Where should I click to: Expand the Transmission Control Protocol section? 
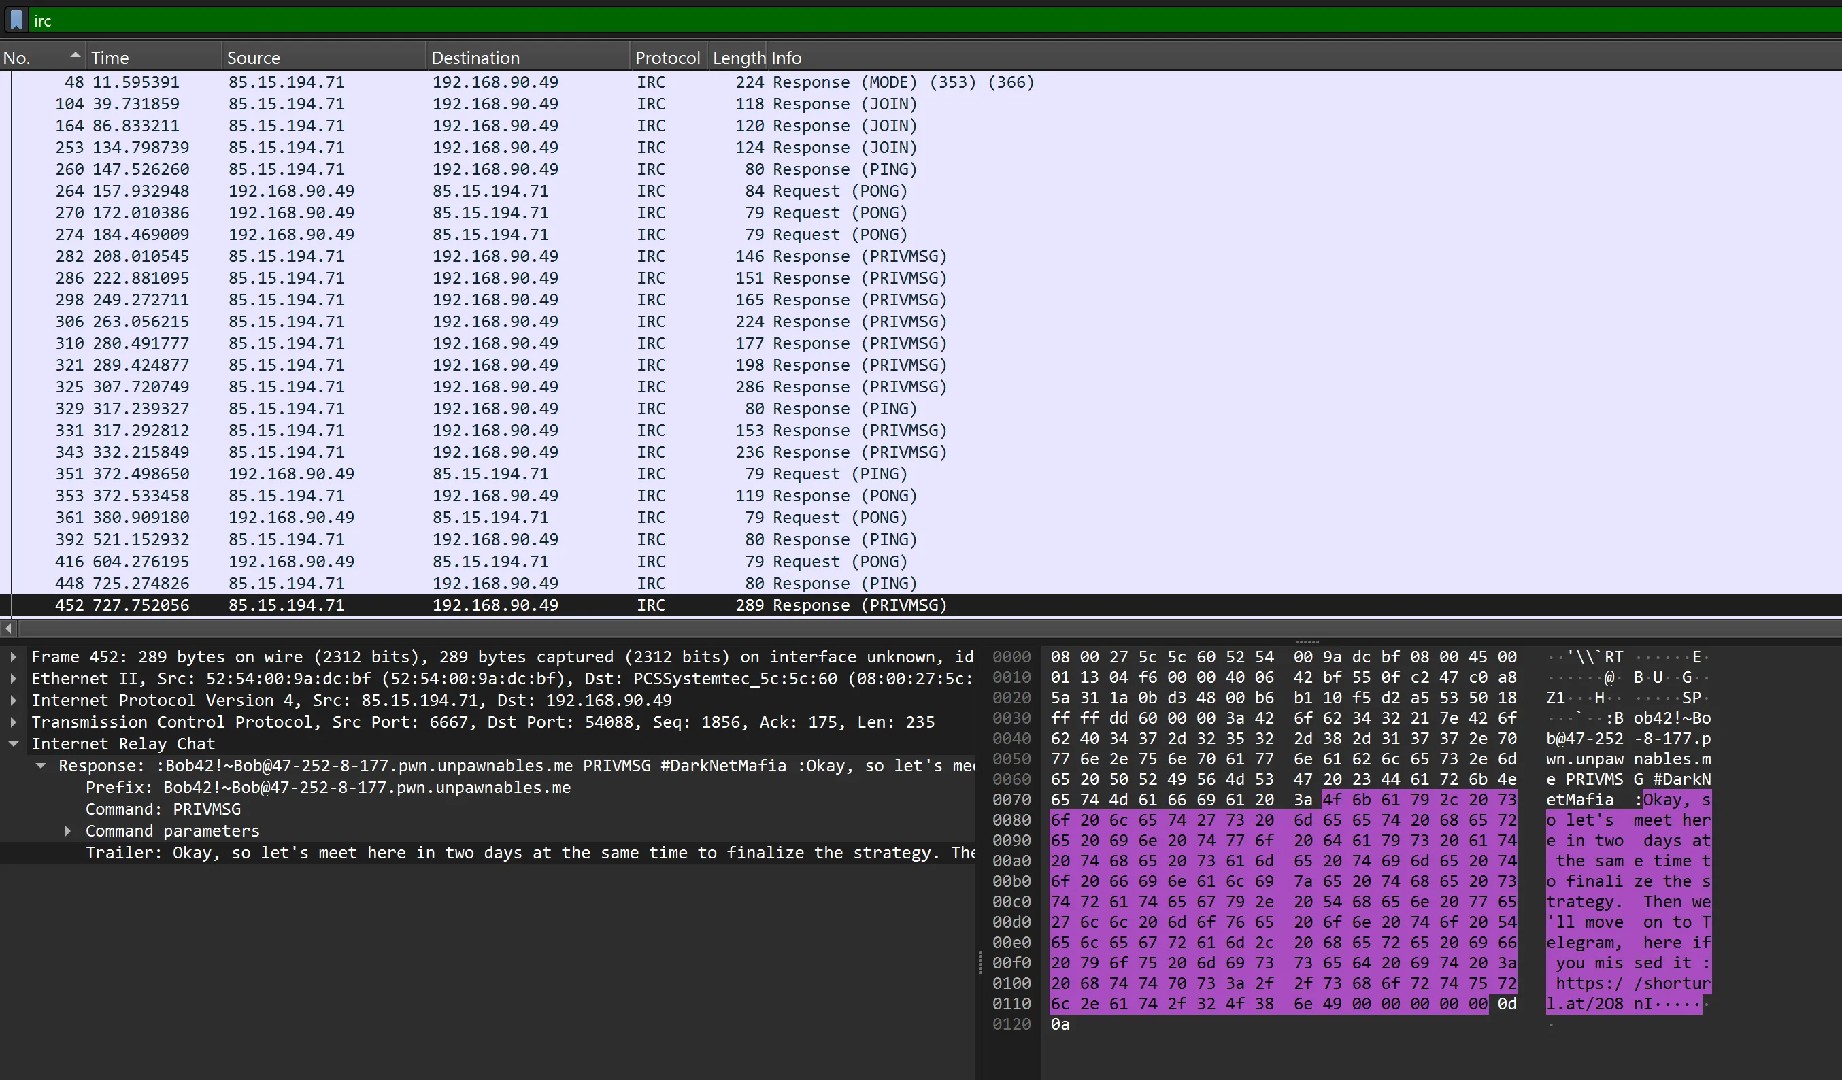[14, 722]
